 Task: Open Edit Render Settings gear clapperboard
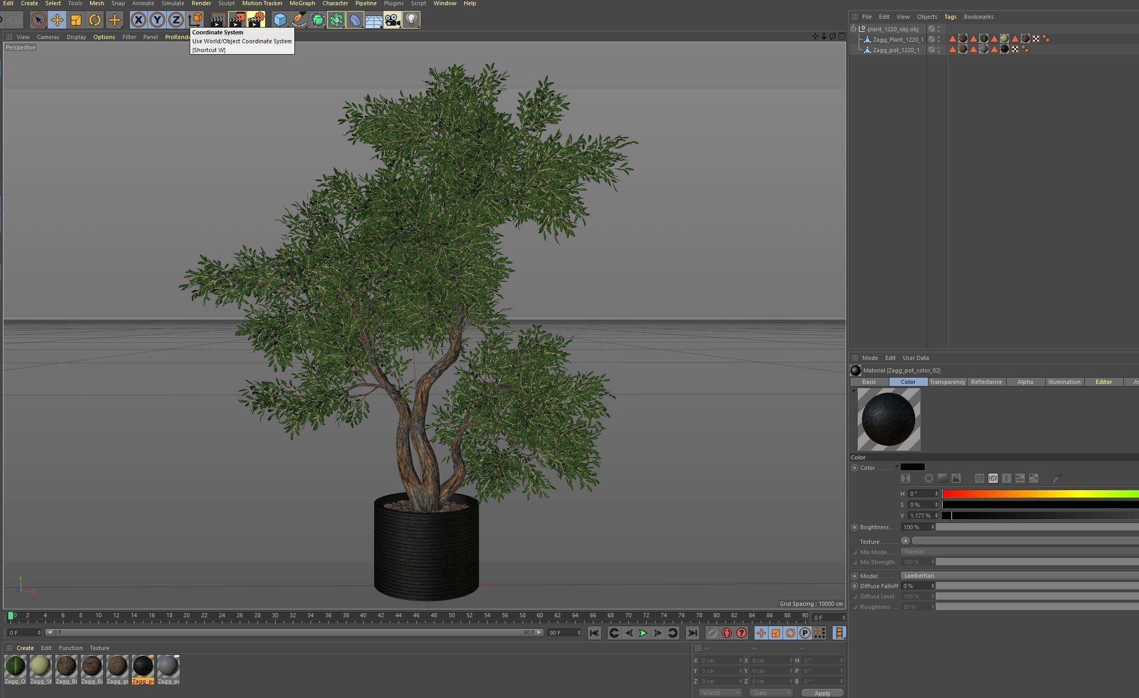click(x=256, y=20)
